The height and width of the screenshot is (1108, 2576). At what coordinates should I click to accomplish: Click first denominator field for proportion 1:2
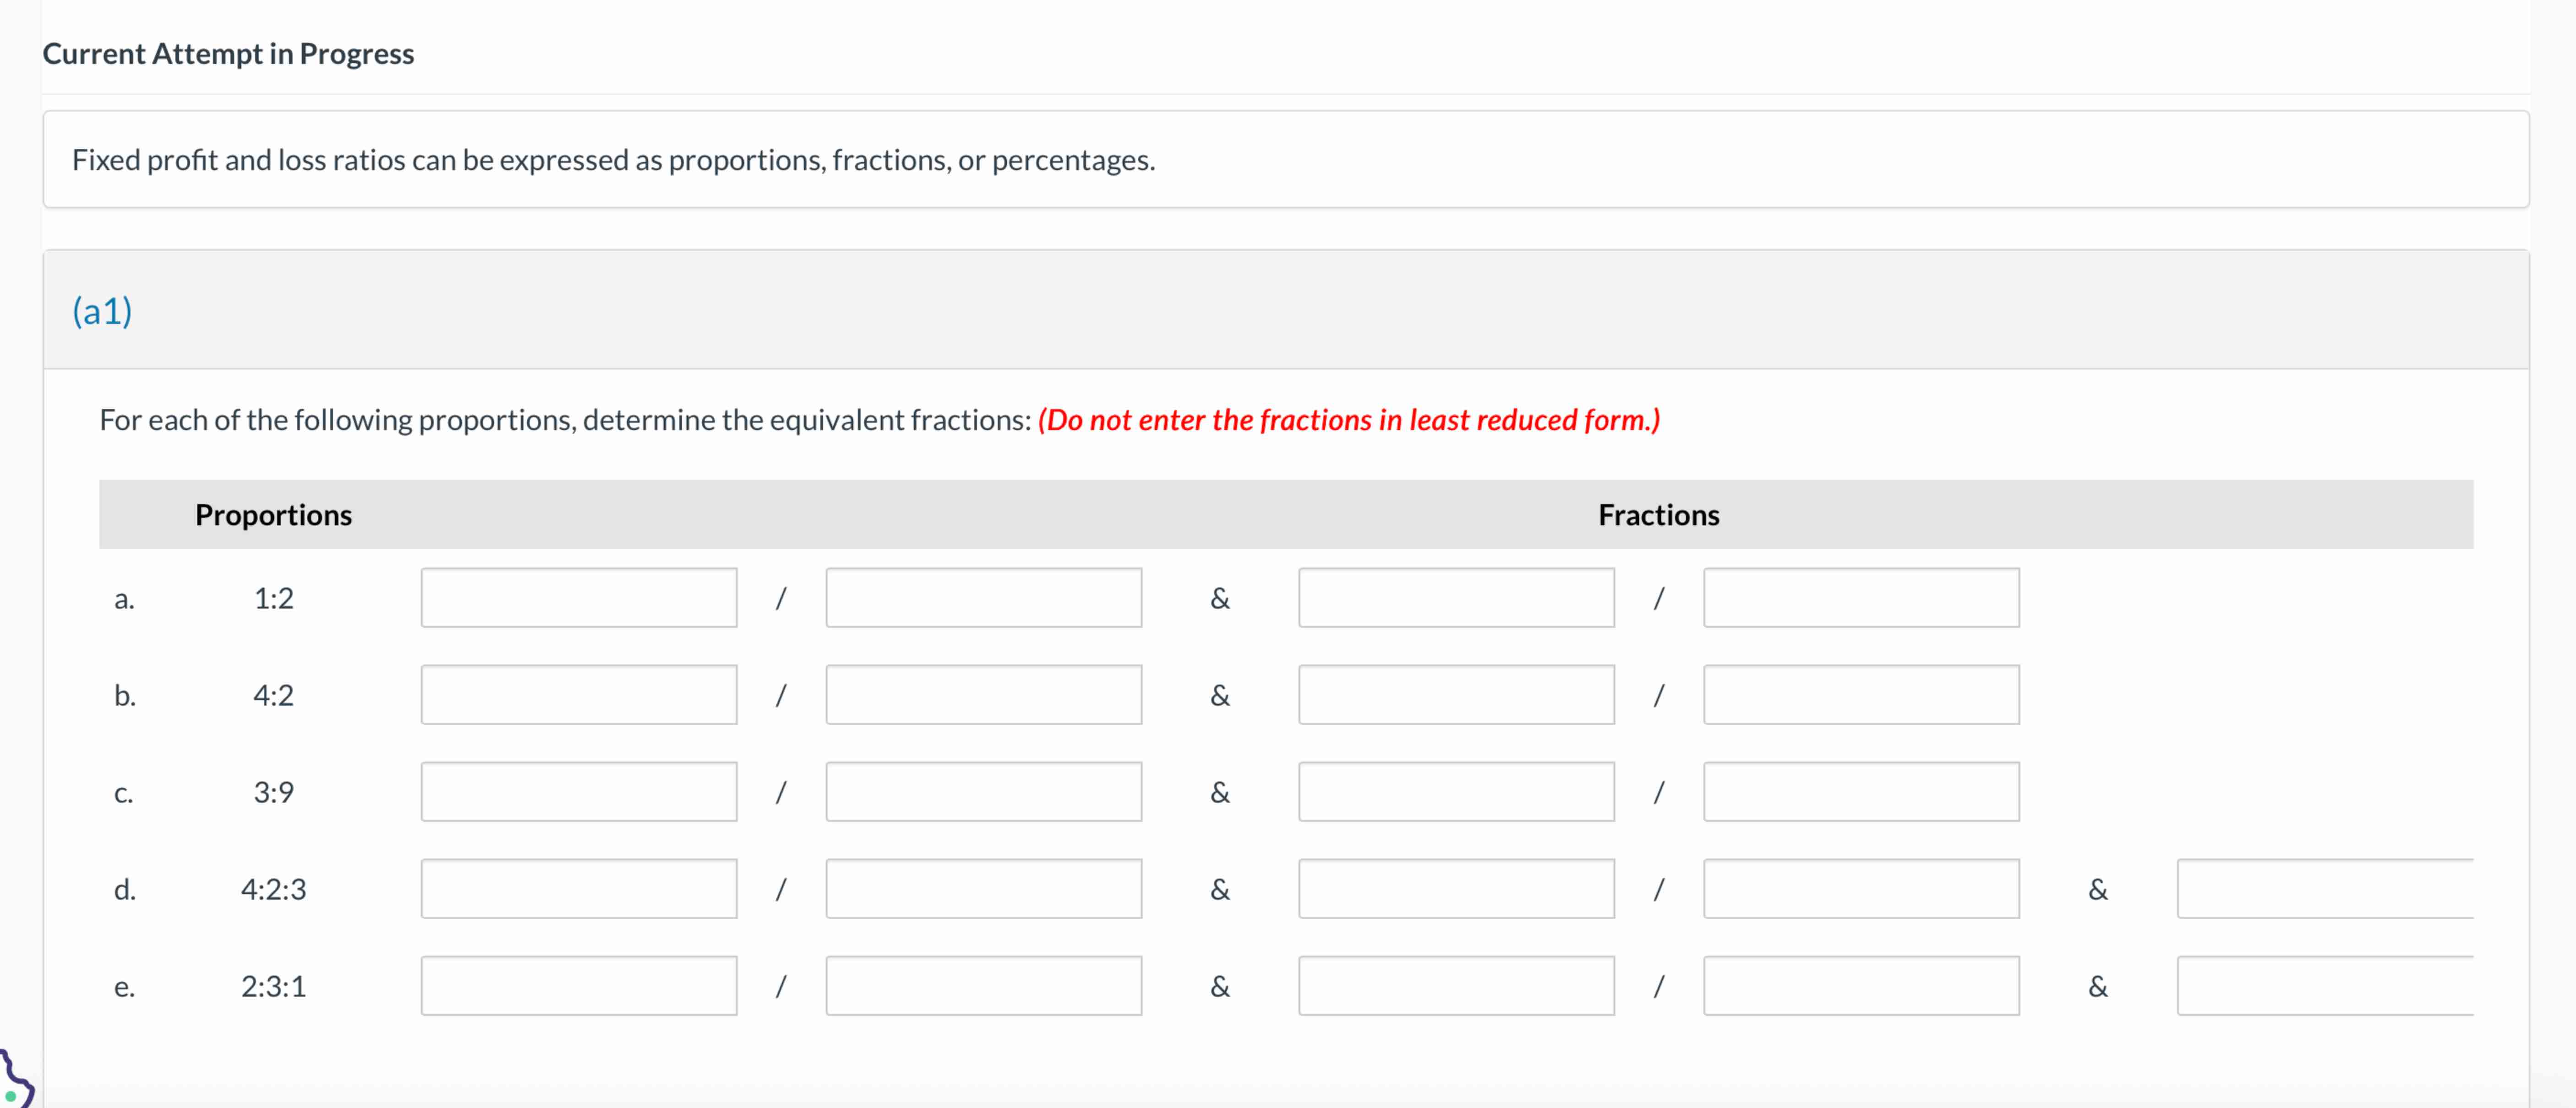pyautogui.click(x=983, y=597)
